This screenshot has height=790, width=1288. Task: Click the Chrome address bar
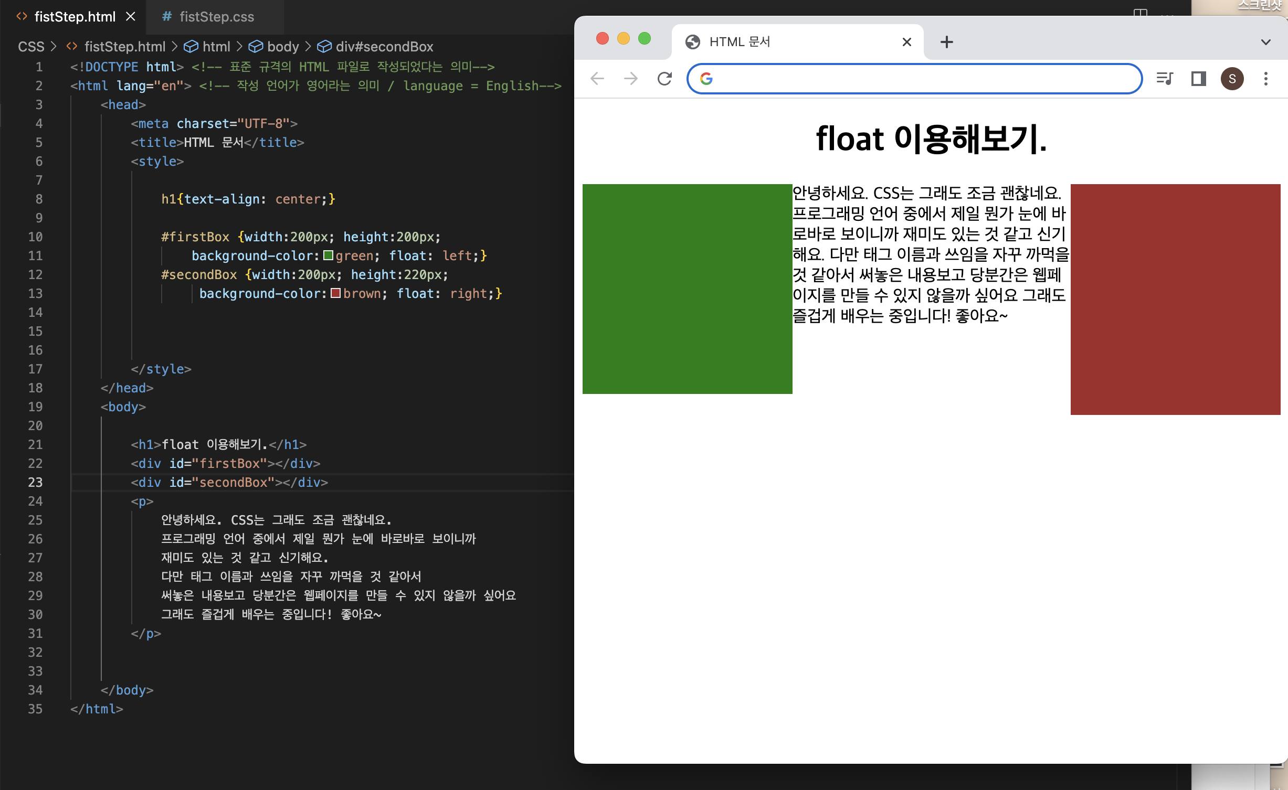(x=924, y=79)
